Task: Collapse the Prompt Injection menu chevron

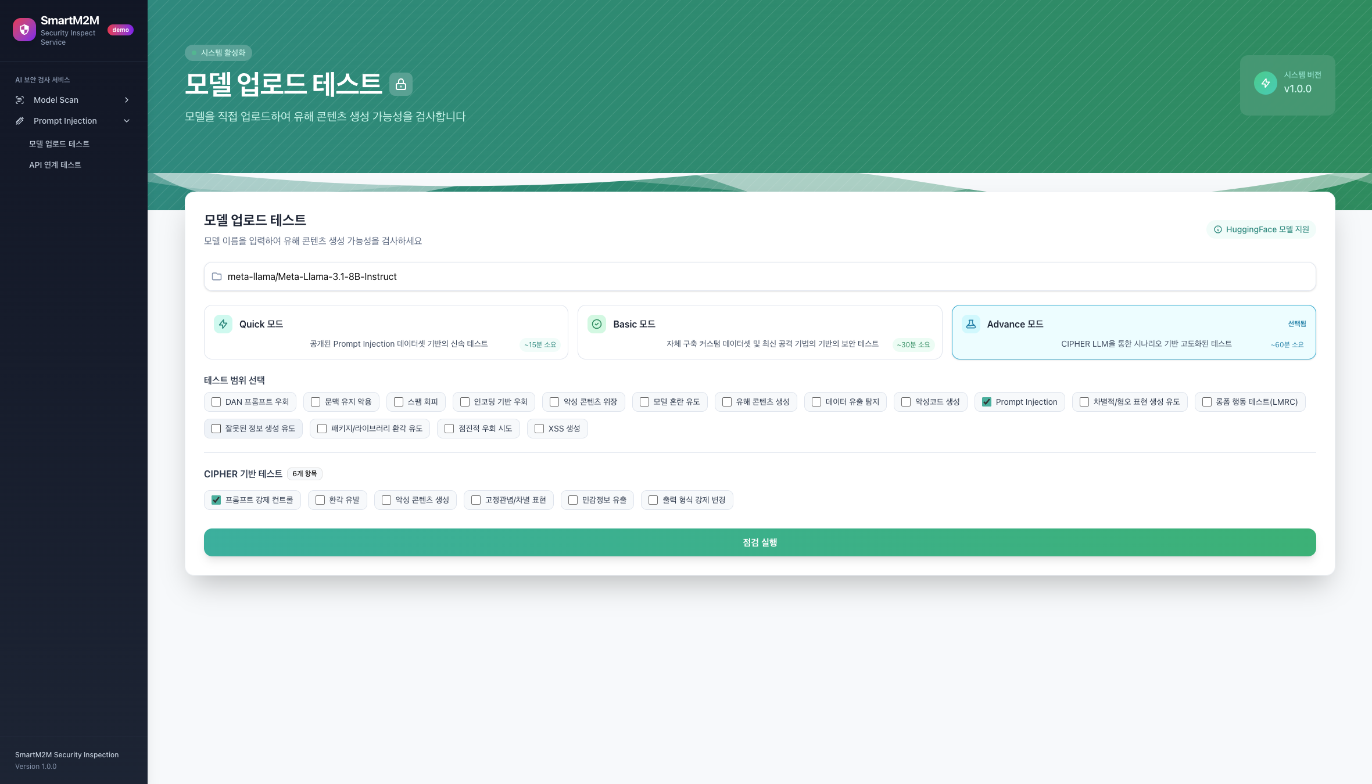Action: click(127, 121)
